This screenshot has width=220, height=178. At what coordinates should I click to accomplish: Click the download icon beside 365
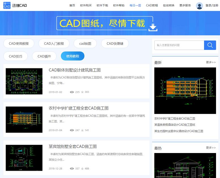[x=82, y=92]
